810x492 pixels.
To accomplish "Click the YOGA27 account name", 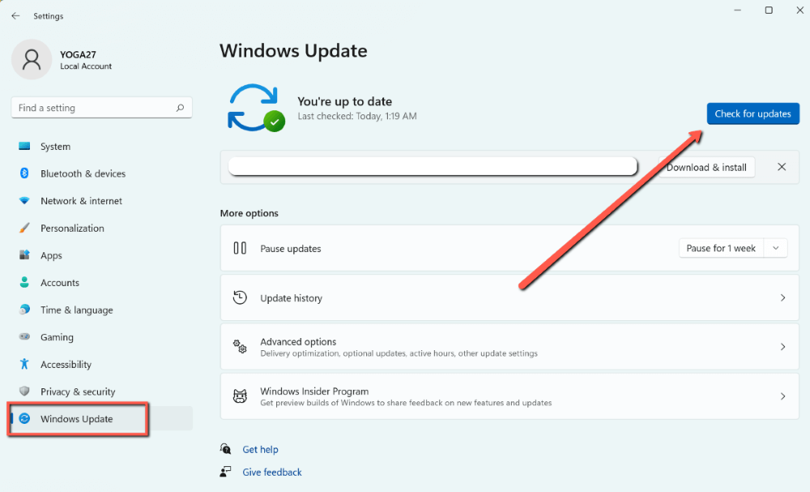I will click(x=78, y=54).
